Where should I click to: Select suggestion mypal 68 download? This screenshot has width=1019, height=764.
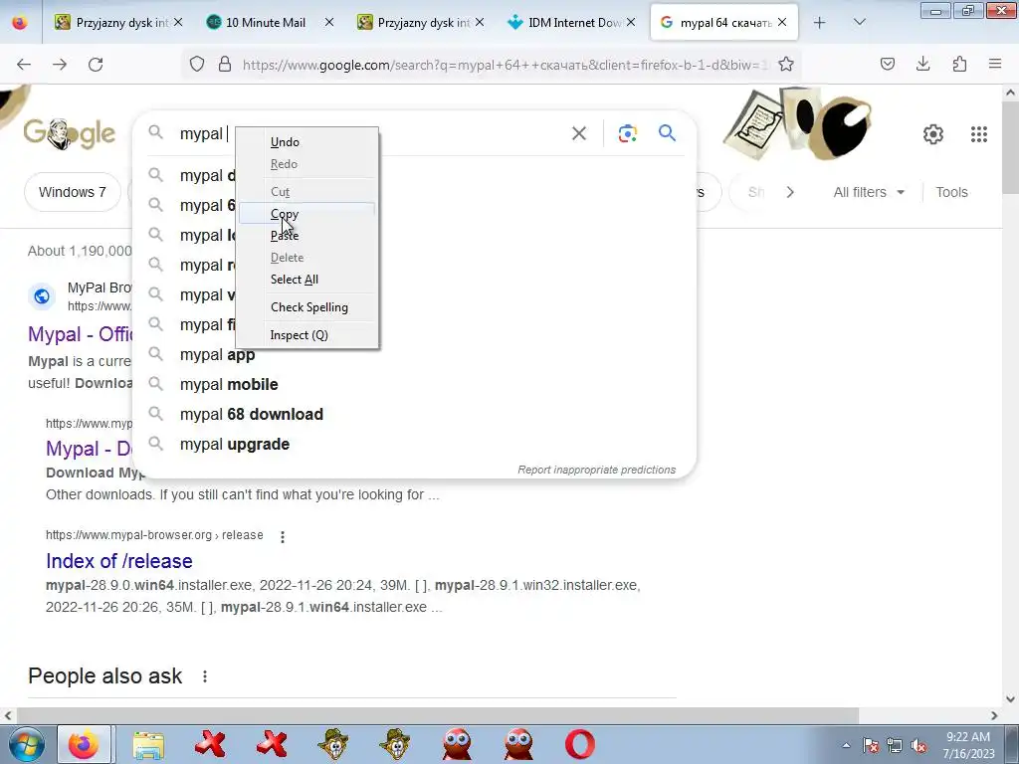point(414,415)
